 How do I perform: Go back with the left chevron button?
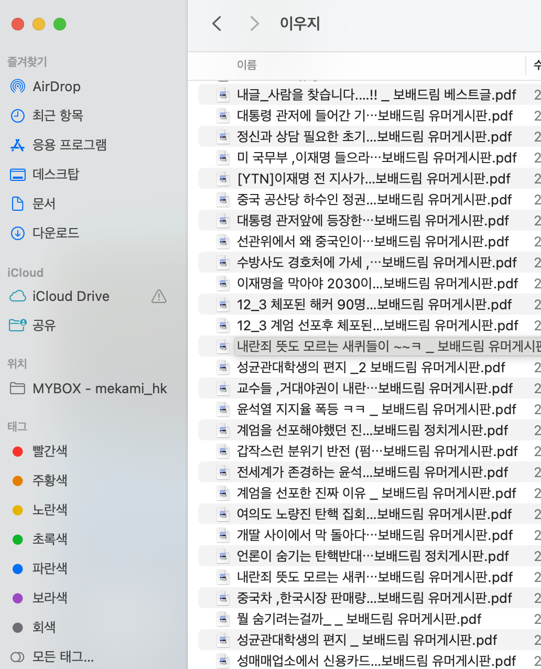pyautogui.click(x=217, y=24)
